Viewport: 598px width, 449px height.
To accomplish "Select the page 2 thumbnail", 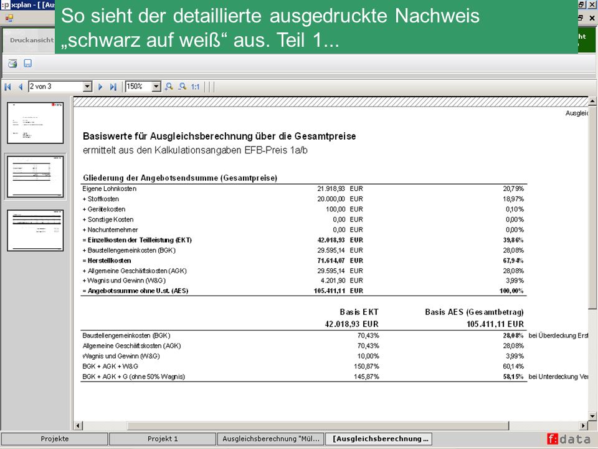I will point(35,176).
